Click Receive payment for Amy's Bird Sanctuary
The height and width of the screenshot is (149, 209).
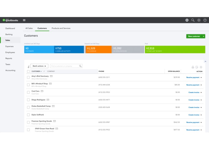(193, 78)
